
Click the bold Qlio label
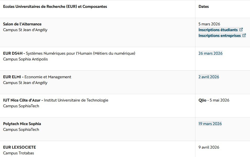coord(202,100)
